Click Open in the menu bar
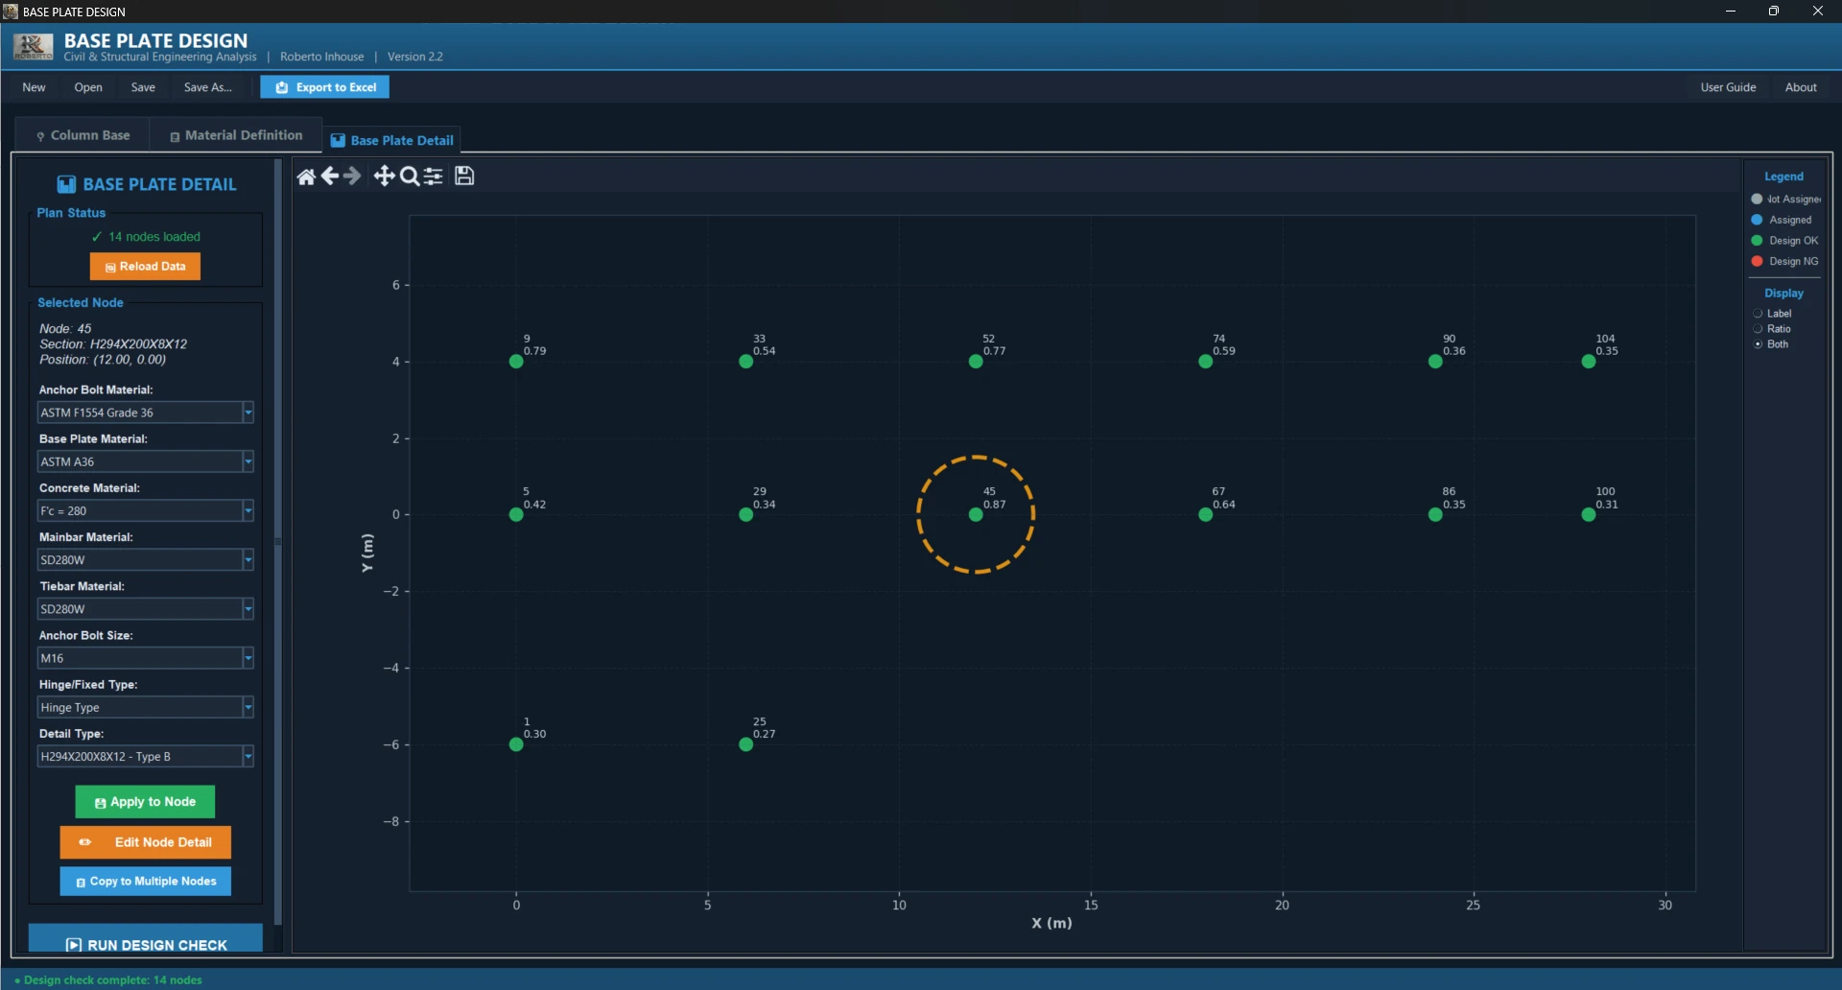 (x=88, y=87)
